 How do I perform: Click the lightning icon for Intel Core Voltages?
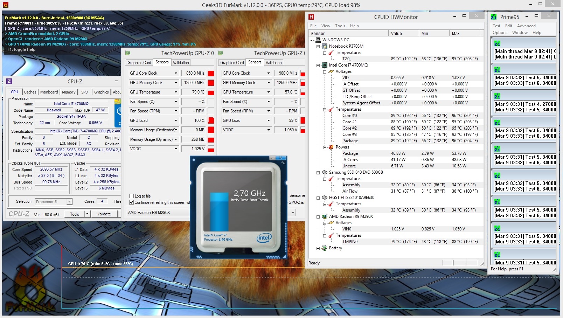tap(331, 71)
